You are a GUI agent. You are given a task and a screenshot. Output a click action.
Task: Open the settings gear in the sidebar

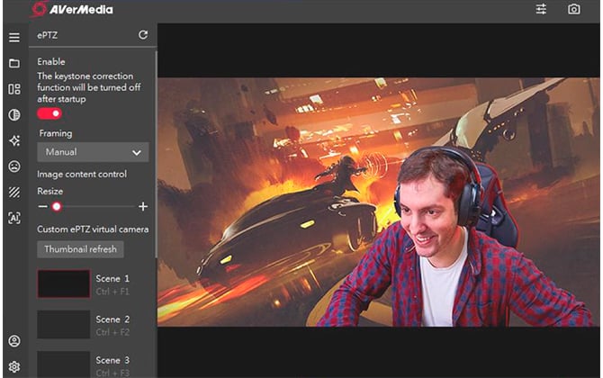coord(14,367)
